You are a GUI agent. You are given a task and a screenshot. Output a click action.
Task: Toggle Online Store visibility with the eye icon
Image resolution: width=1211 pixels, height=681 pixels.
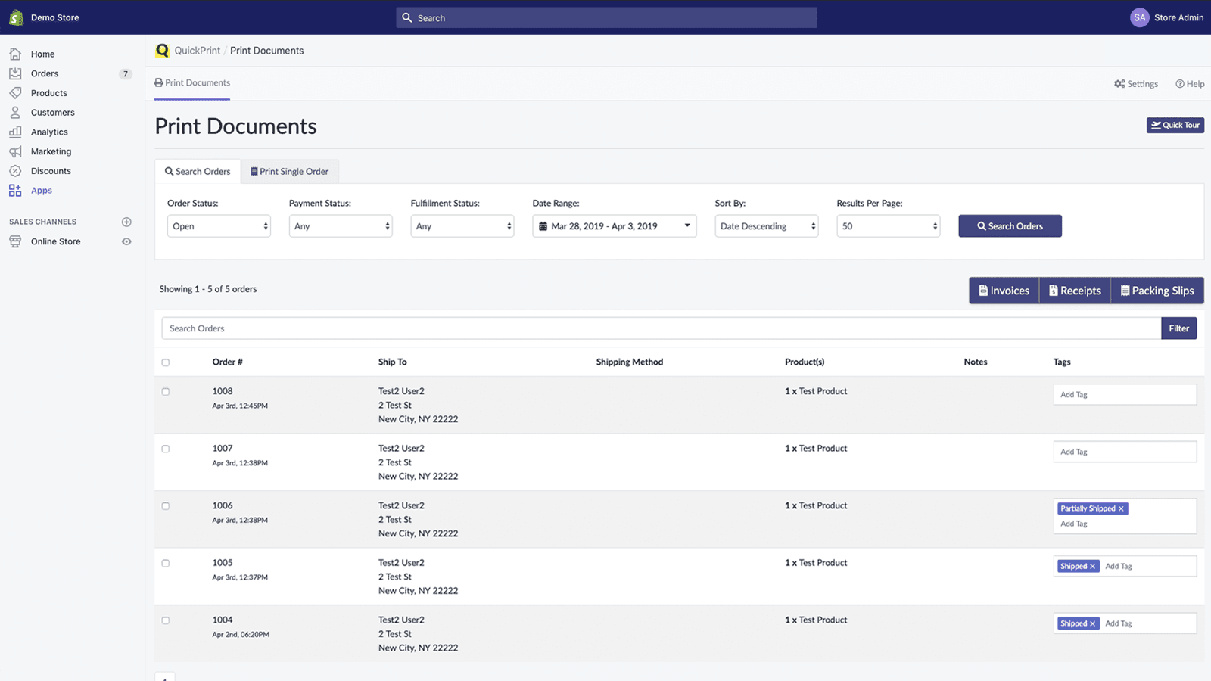click(126, 241)
